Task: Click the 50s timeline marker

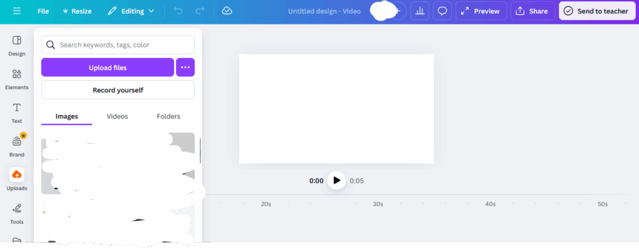Action: tap(603, 204)
